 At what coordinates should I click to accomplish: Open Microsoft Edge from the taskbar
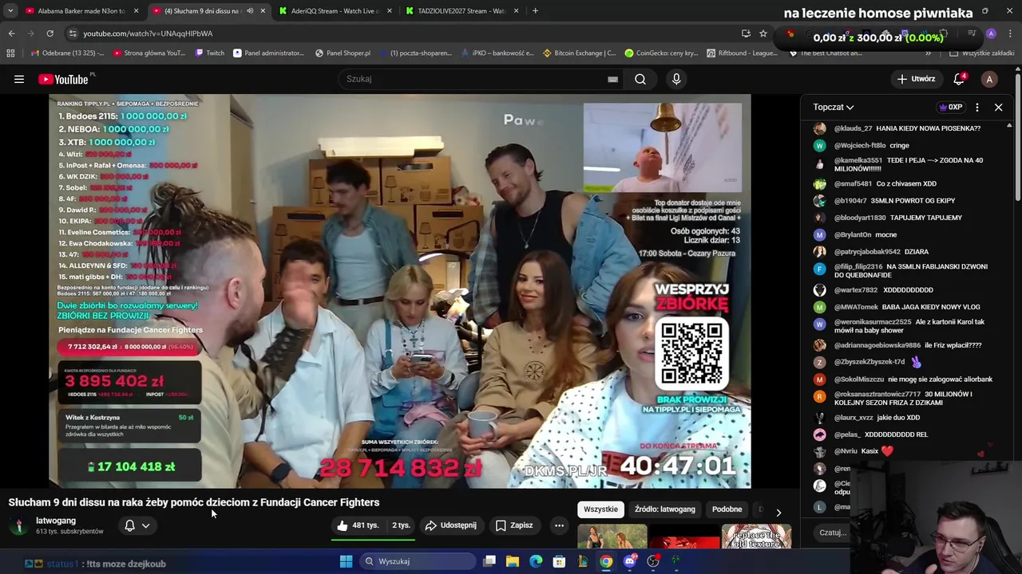(x=536, y=561)
